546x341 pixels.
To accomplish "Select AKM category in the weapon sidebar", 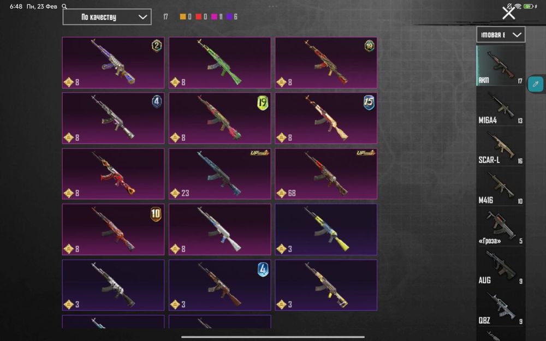I will click(500, 65).
